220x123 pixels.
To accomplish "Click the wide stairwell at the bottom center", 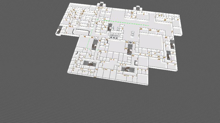I will click(x=127, y=69).
